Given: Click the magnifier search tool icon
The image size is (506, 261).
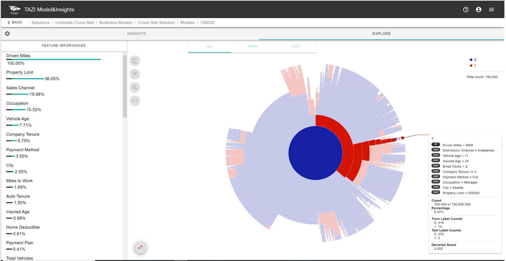Looking at the screenshot, I should (x=135, y=87).
